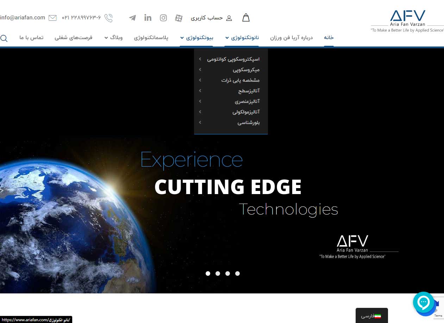
Task: Go to the تماس با ما page
Action: (31, 38)
